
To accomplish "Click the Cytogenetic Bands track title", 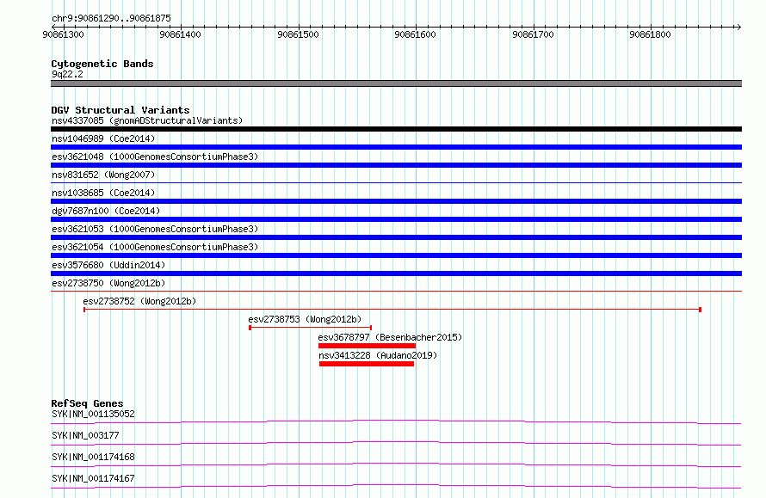I will coord(102,64).
